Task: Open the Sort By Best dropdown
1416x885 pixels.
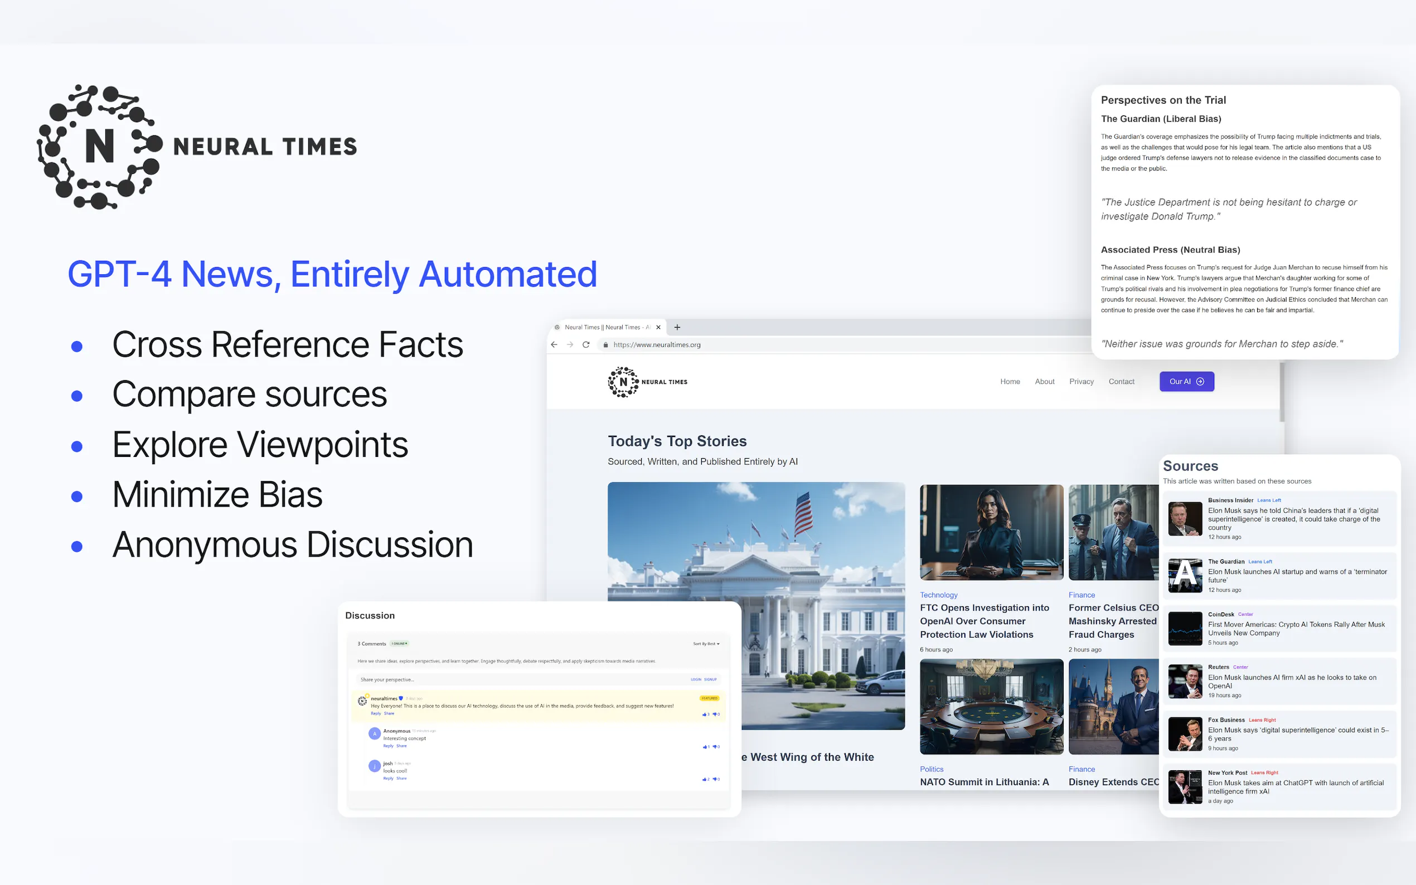Action: click(706, 644)
